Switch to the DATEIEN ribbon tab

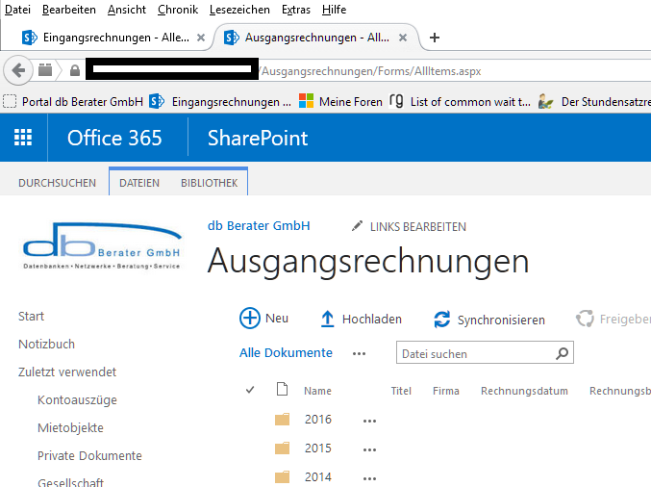[x=139, y=183]
